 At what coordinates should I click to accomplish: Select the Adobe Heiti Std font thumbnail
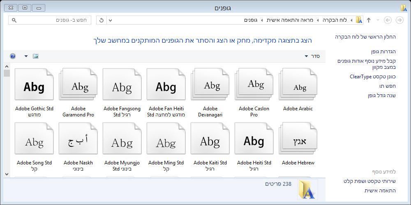[x=254, y=140]
